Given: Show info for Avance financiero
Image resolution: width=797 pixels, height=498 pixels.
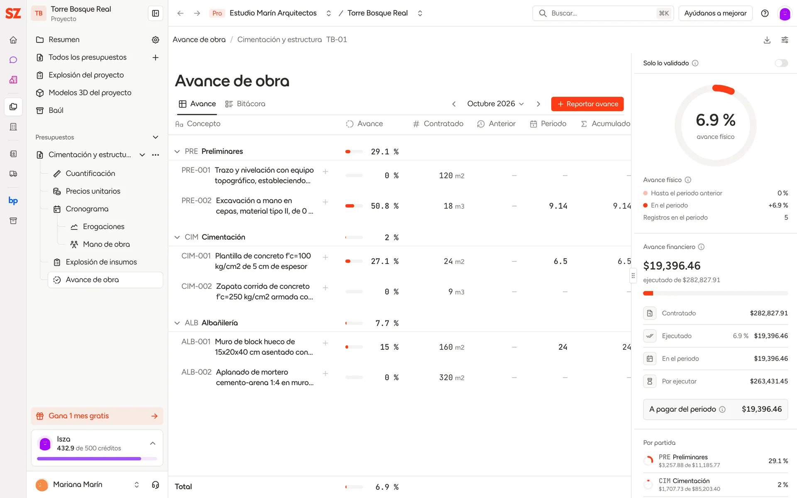Looking at the screenshot, I should pos(701,247).
